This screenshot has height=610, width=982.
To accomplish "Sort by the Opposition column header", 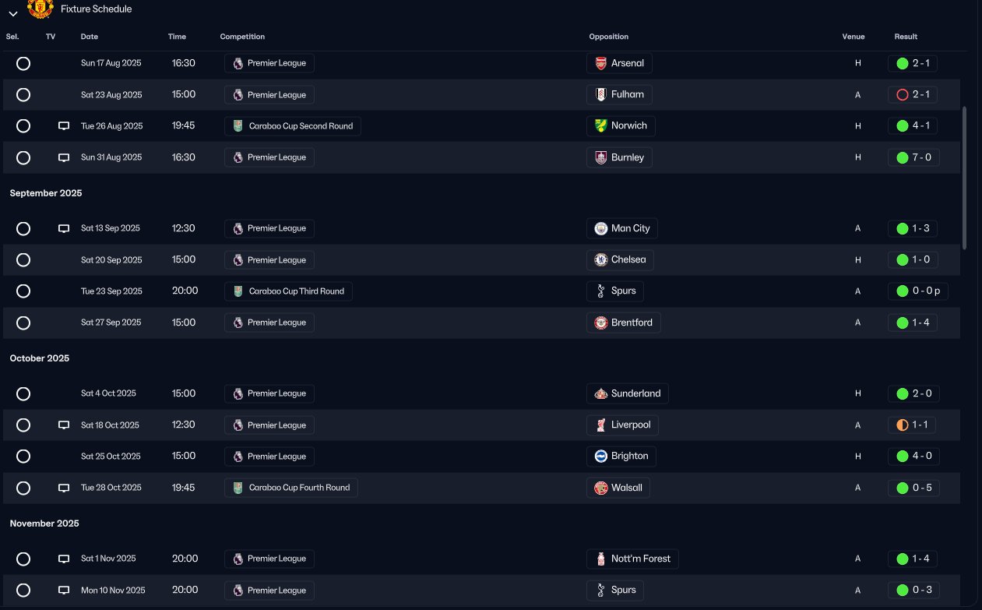I will [x=608, y=37].
